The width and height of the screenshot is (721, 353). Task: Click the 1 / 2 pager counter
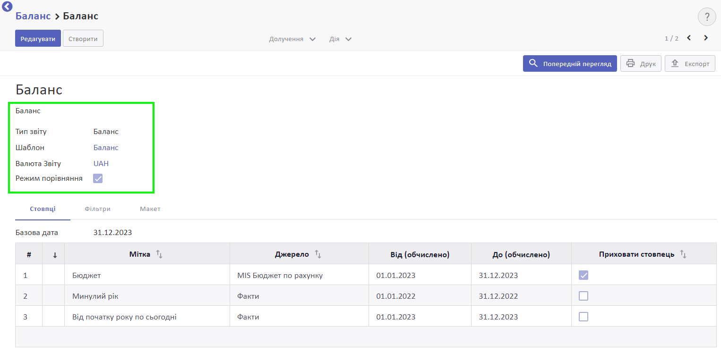671,38
